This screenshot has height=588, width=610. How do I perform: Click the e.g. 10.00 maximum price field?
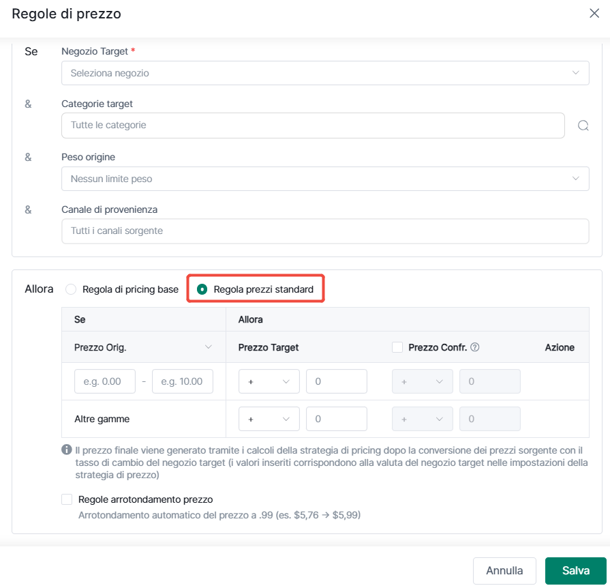coord(183,381)
